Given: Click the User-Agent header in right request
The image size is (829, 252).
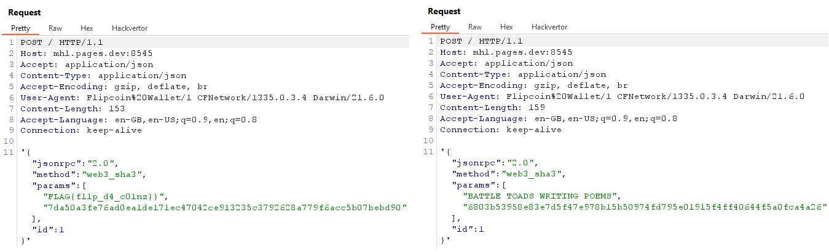Looking at the screenshot, I should point(622,97).
